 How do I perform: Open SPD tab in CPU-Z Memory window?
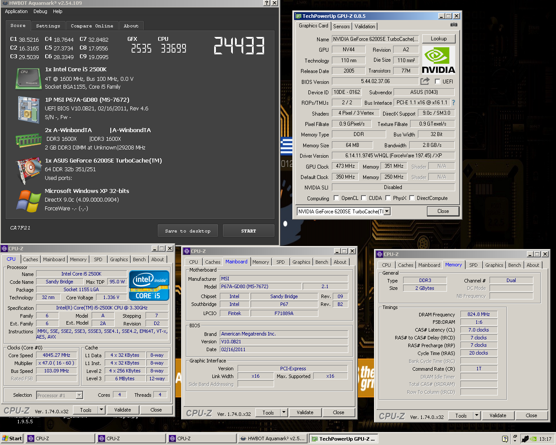pyautogui.click(x=473, y=265)
